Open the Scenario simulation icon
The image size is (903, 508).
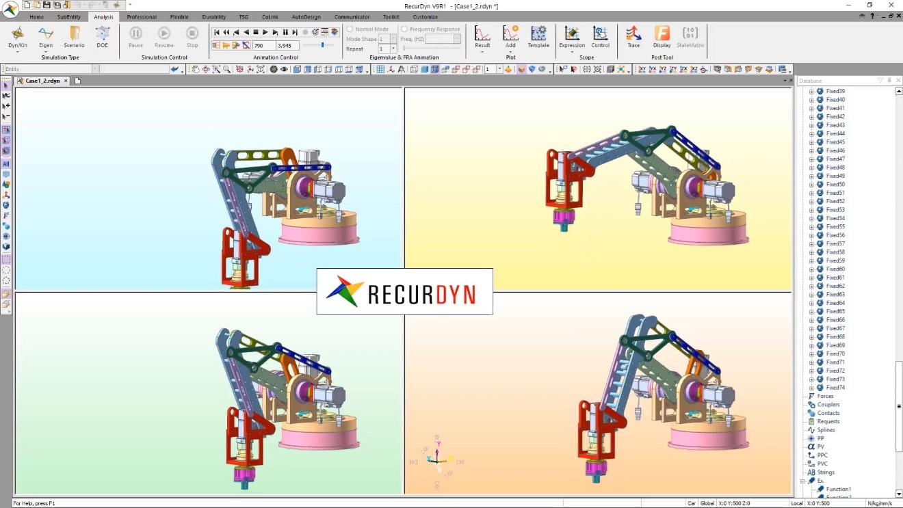(74, 35)
